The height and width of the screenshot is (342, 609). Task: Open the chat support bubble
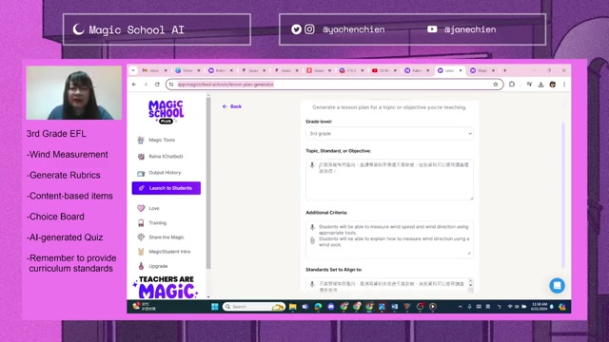click(557, 286)
